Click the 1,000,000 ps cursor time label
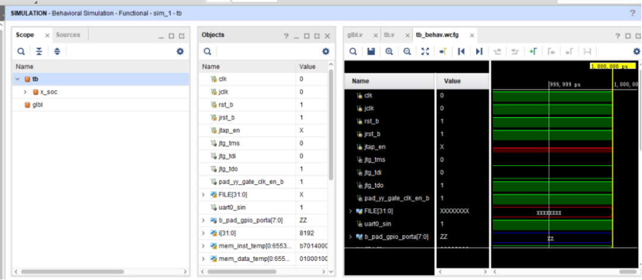The image size is (642, 280). click(612, 66)
